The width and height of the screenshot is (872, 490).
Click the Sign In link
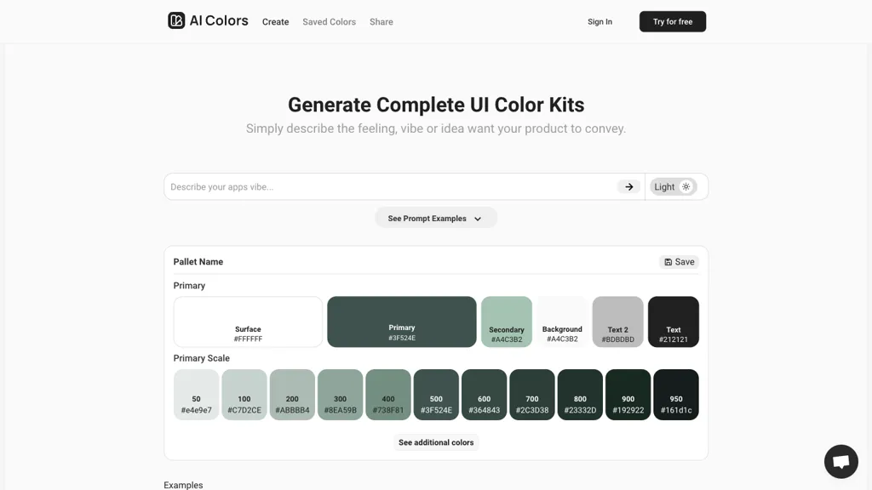[x=599, y=21]
